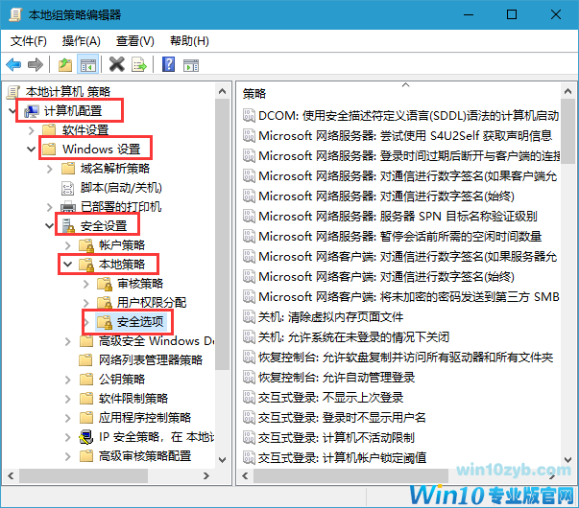The width and height of the screenshot is (579, 508).
Task: Expand the 公钥策略 node
Action: tap(67, 380)
